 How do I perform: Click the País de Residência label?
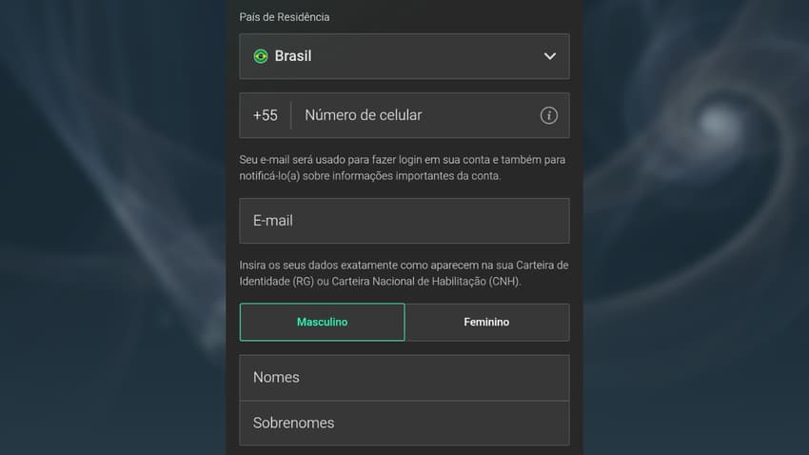(x=285, y=17)
